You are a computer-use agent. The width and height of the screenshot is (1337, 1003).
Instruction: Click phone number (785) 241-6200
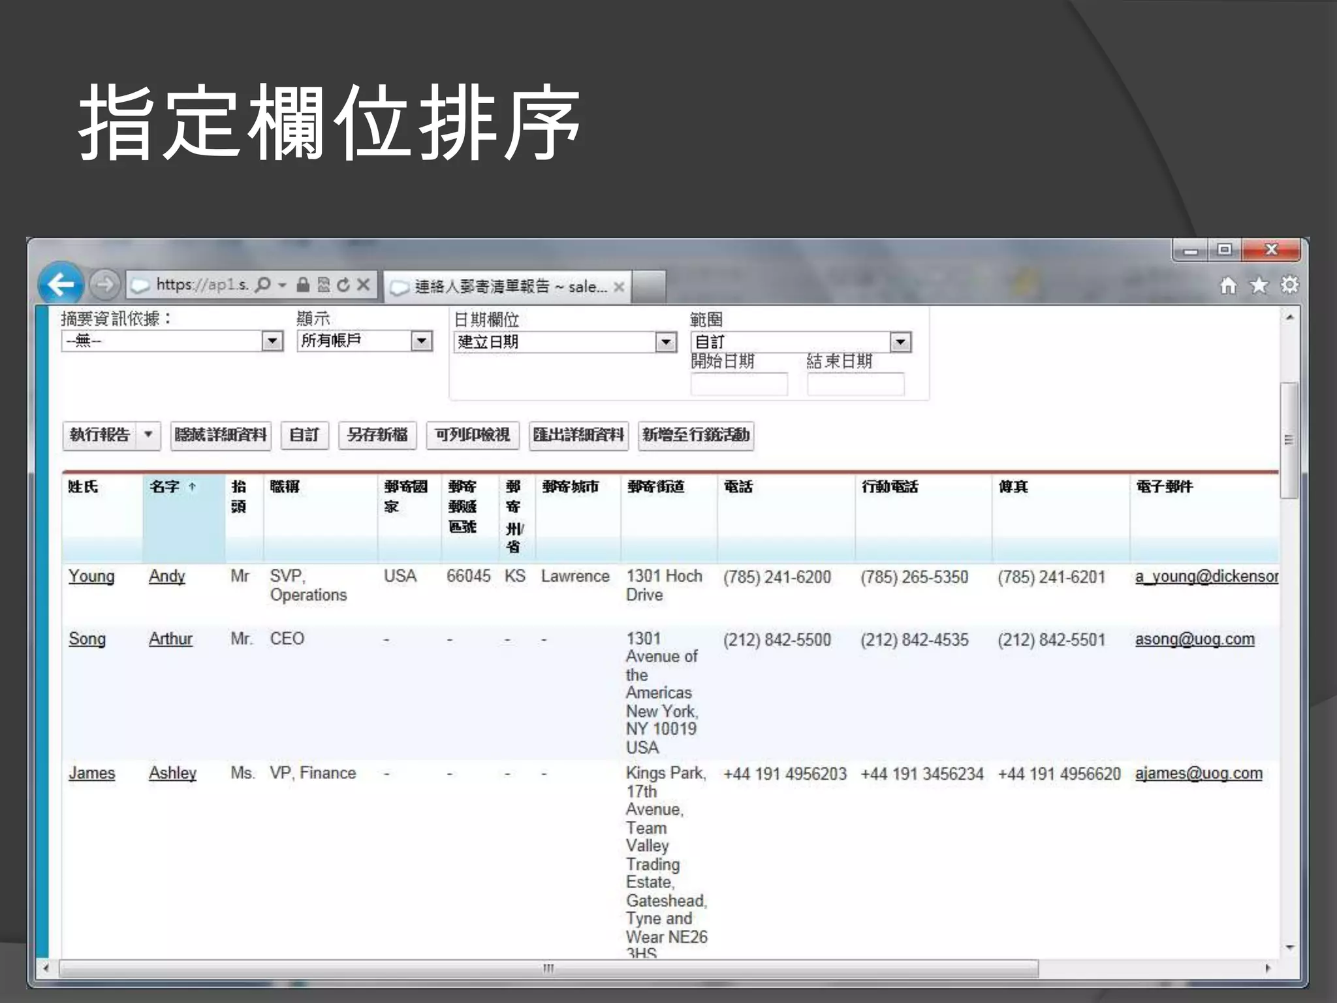[x=777, y=577]
